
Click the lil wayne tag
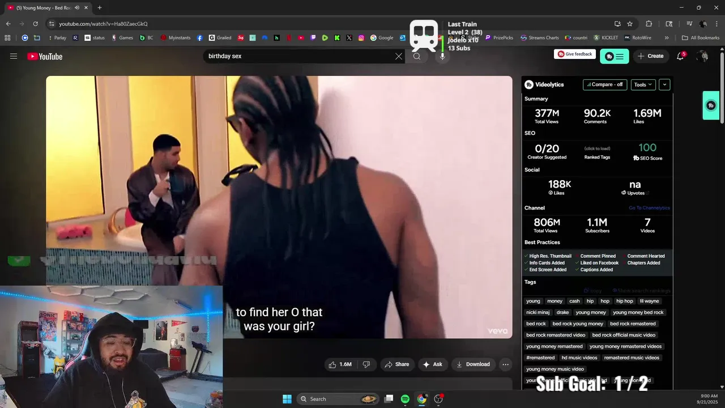point(649,301)
